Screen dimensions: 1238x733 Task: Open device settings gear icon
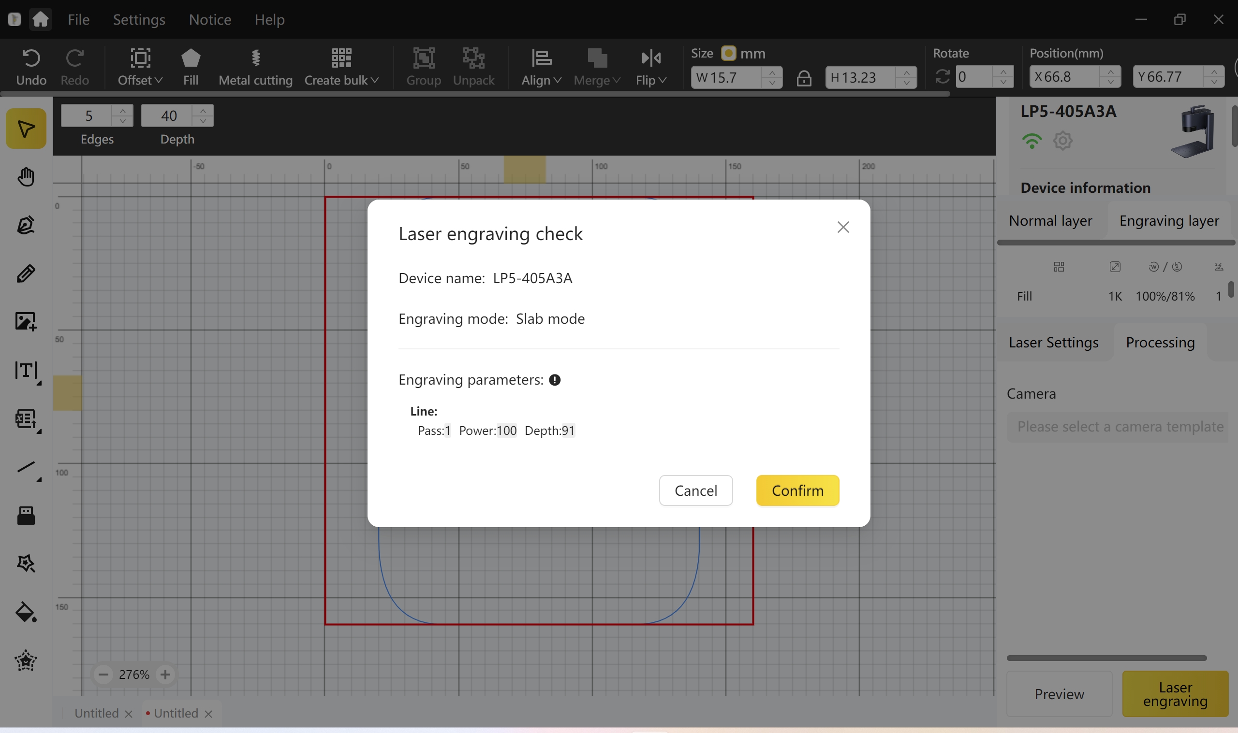[x=1062, y=141]
